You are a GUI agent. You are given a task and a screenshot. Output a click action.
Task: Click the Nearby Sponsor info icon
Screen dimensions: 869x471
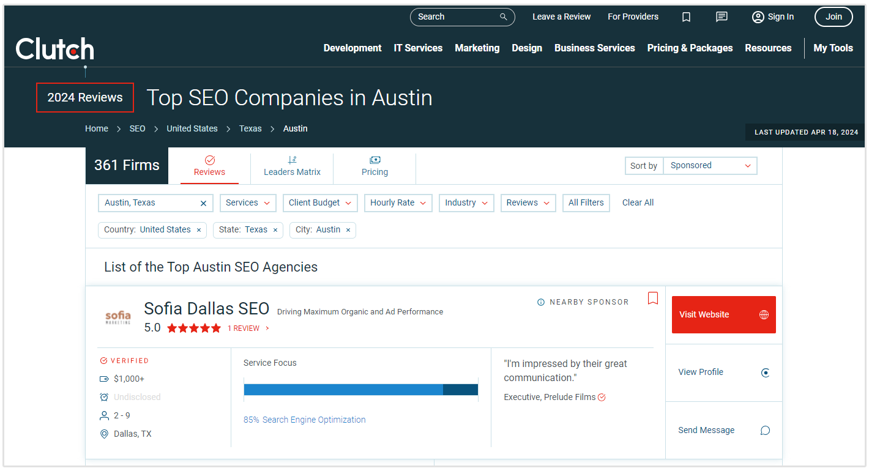541,302
